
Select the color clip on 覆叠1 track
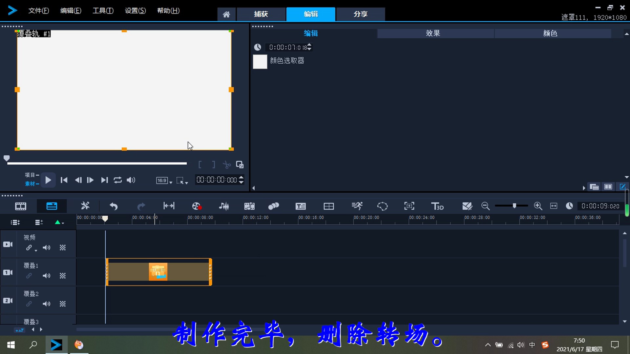click(x=159, y=272)
